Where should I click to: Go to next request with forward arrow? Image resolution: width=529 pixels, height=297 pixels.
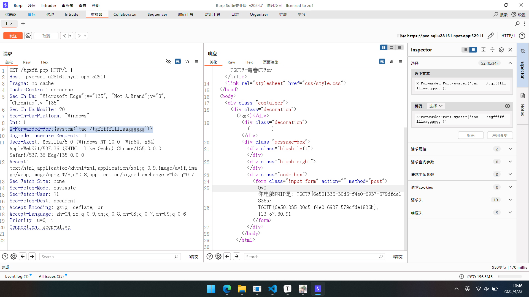pyautogui.click(x=79, y=36)
